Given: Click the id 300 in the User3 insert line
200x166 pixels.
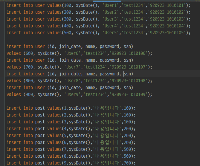Looking at the screenshot, I should pos(68,19).
